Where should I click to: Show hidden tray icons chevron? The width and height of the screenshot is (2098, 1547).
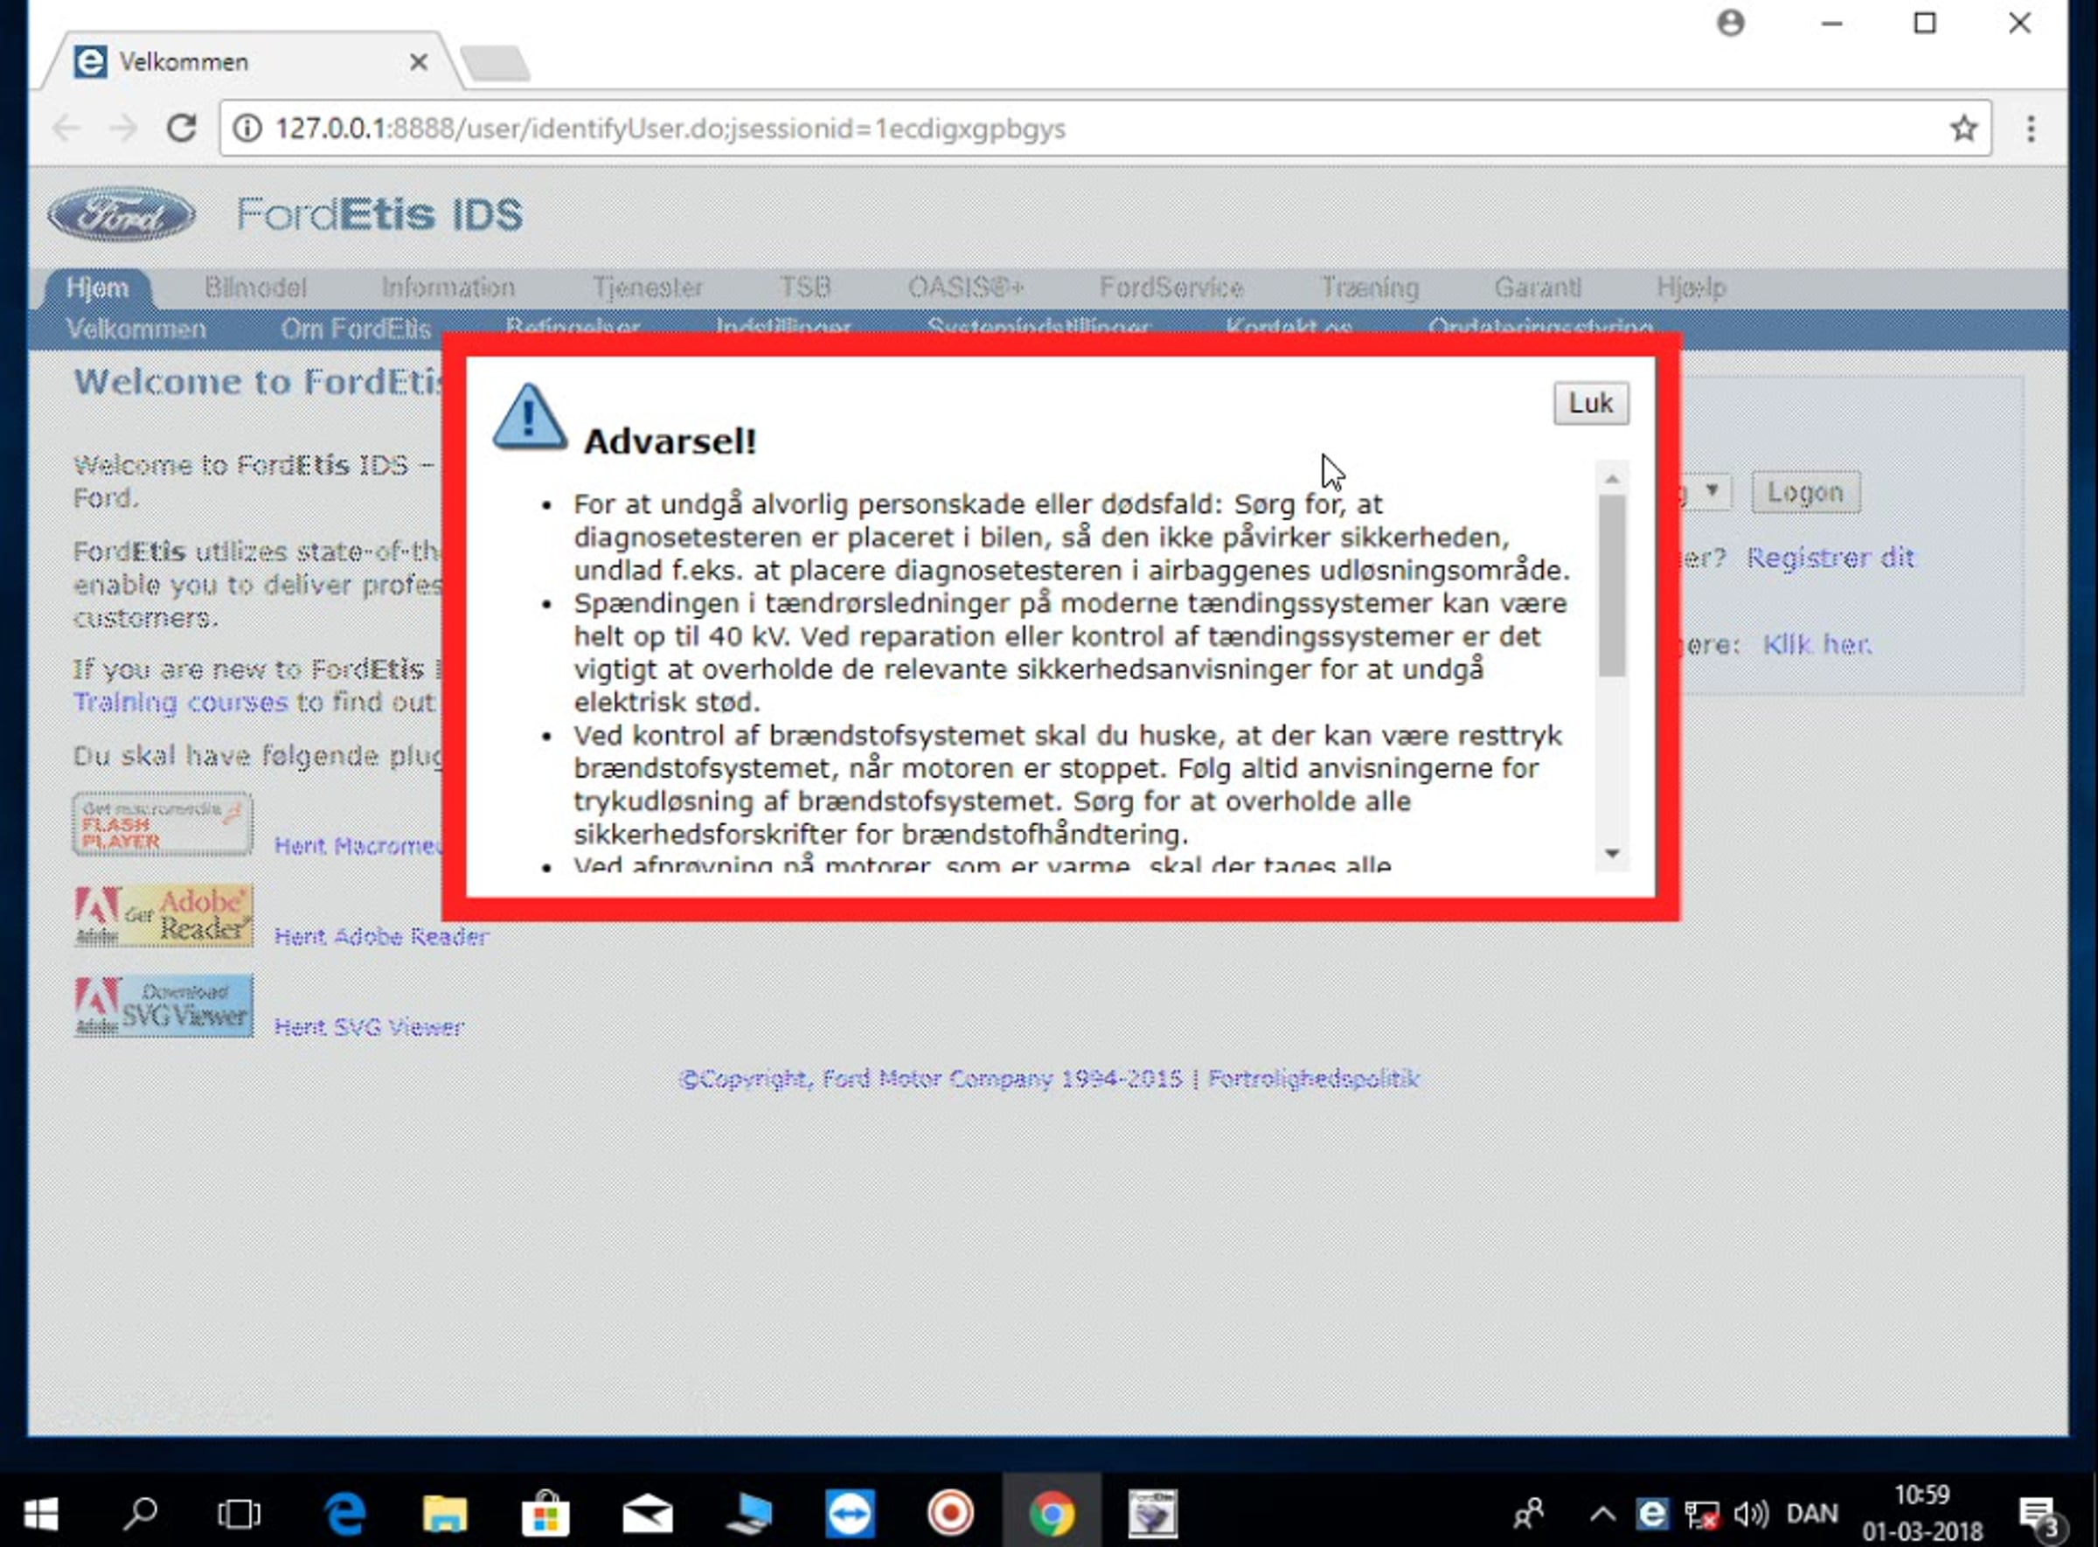[1602, 1513]
